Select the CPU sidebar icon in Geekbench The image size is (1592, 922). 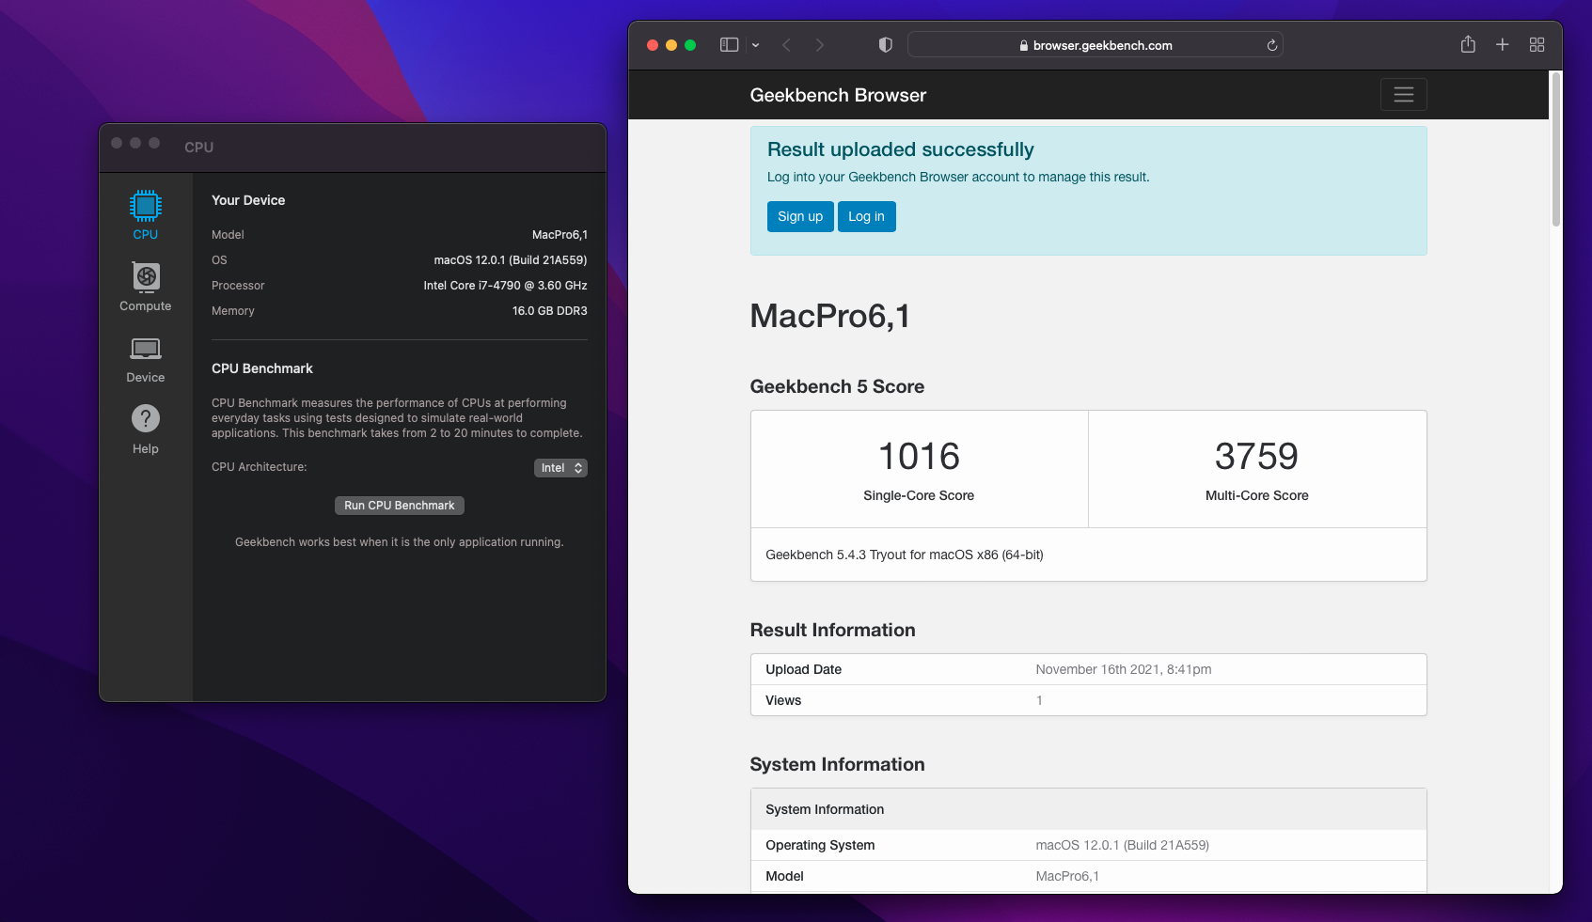pos(146,215)
